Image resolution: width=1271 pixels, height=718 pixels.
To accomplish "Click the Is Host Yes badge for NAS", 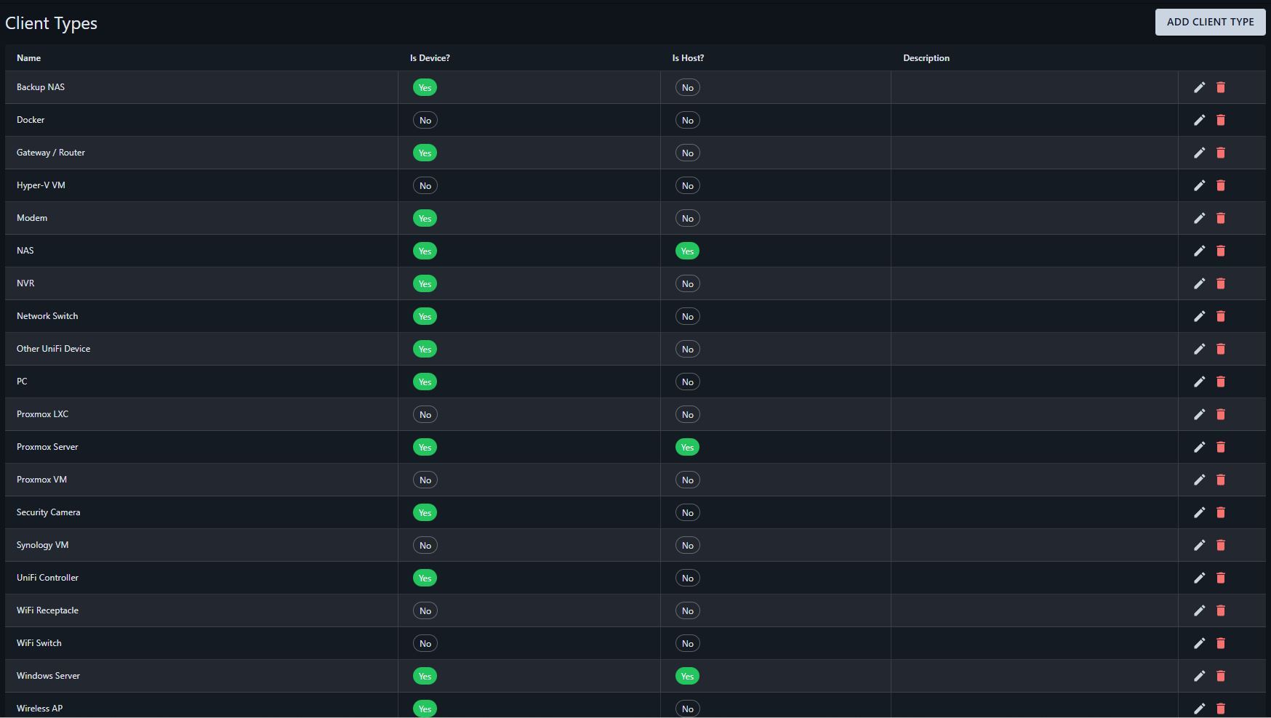I will click(x=687, y=251).
